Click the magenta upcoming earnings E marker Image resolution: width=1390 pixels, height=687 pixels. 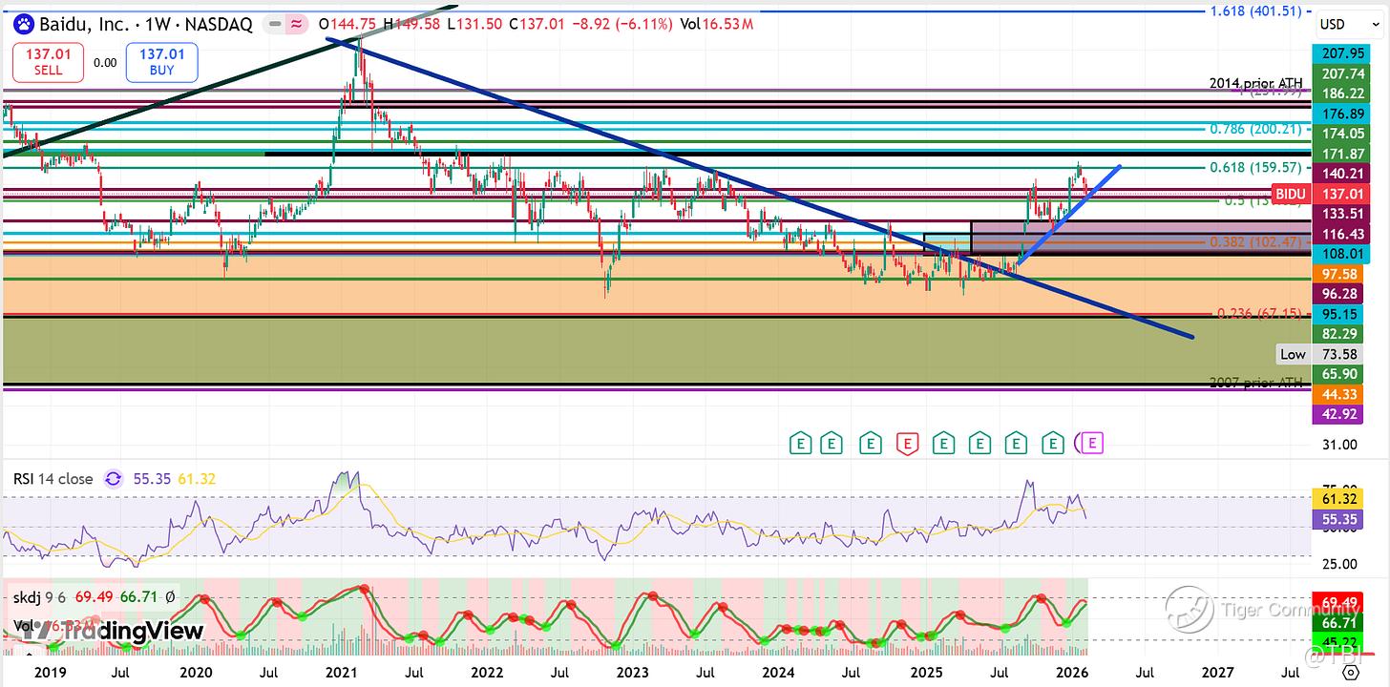pyautogui.click(x=1093, y=443)
